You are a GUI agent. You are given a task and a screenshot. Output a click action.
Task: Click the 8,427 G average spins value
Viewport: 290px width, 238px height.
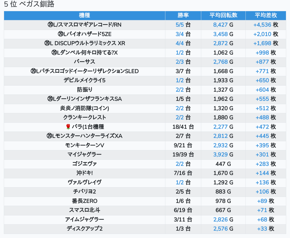pyautogui.click(x=223, y=25)
